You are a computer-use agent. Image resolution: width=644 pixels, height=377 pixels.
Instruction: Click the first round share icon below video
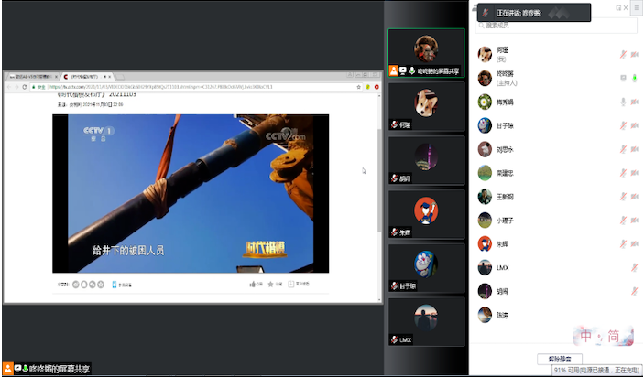(75, 285)
